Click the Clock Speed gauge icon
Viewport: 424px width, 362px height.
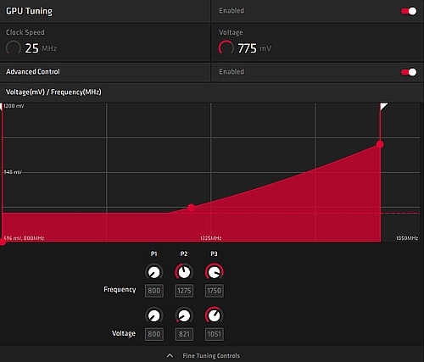(14, 47)
